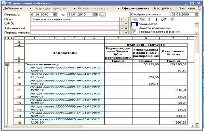Select row header 7
204x131 pixels.
(x=19, y=64)
